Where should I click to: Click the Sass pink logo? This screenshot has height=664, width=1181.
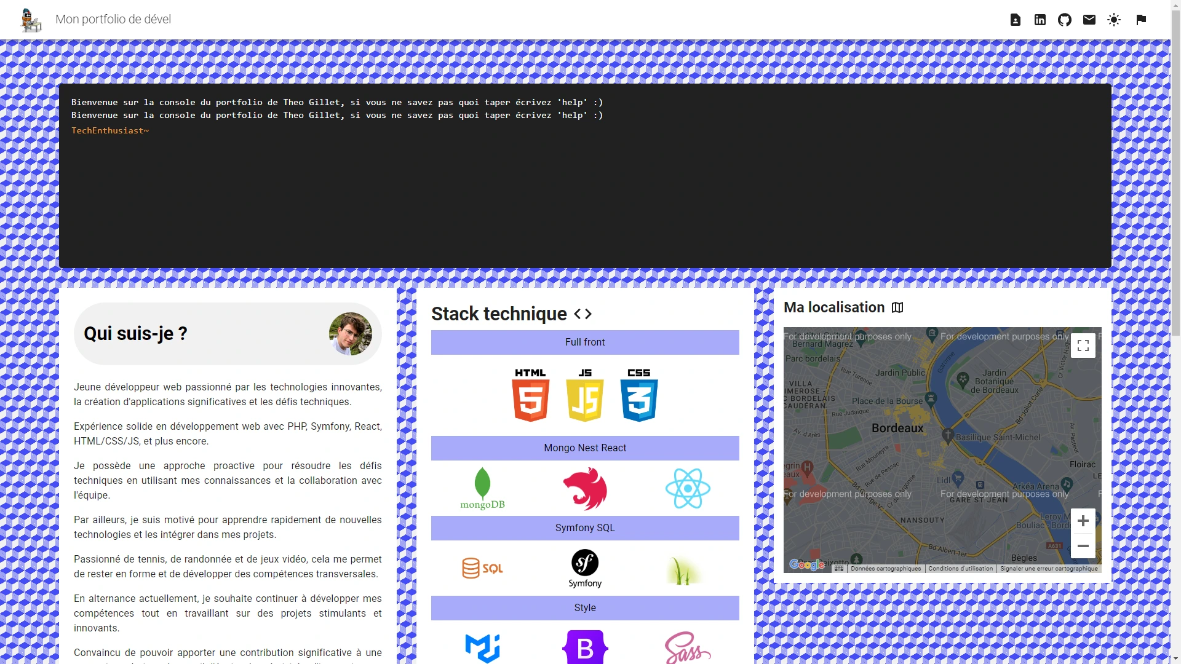[688, 648]
